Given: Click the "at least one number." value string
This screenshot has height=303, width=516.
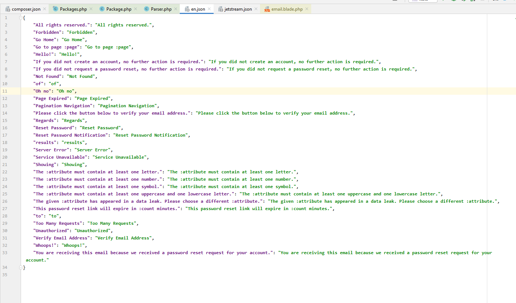Looking at the screenshot, I should point(232,179).
